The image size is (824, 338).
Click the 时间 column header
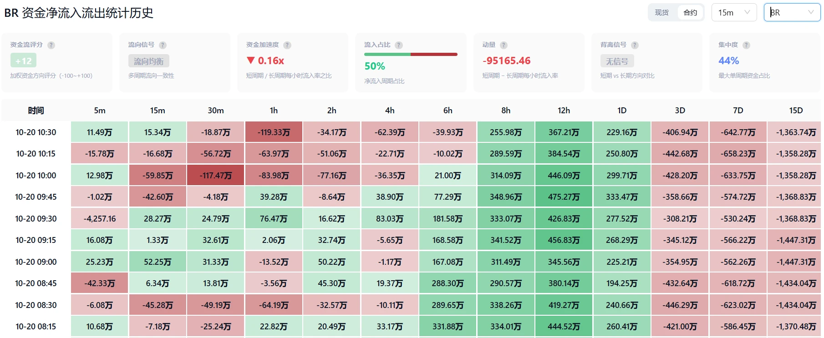36,111
